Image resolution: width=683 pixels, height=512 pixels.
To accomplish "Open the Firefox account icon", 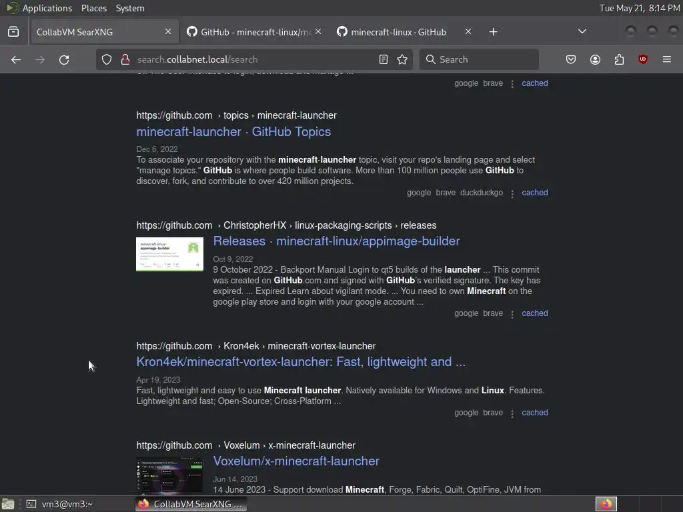I will coord(596,59).
